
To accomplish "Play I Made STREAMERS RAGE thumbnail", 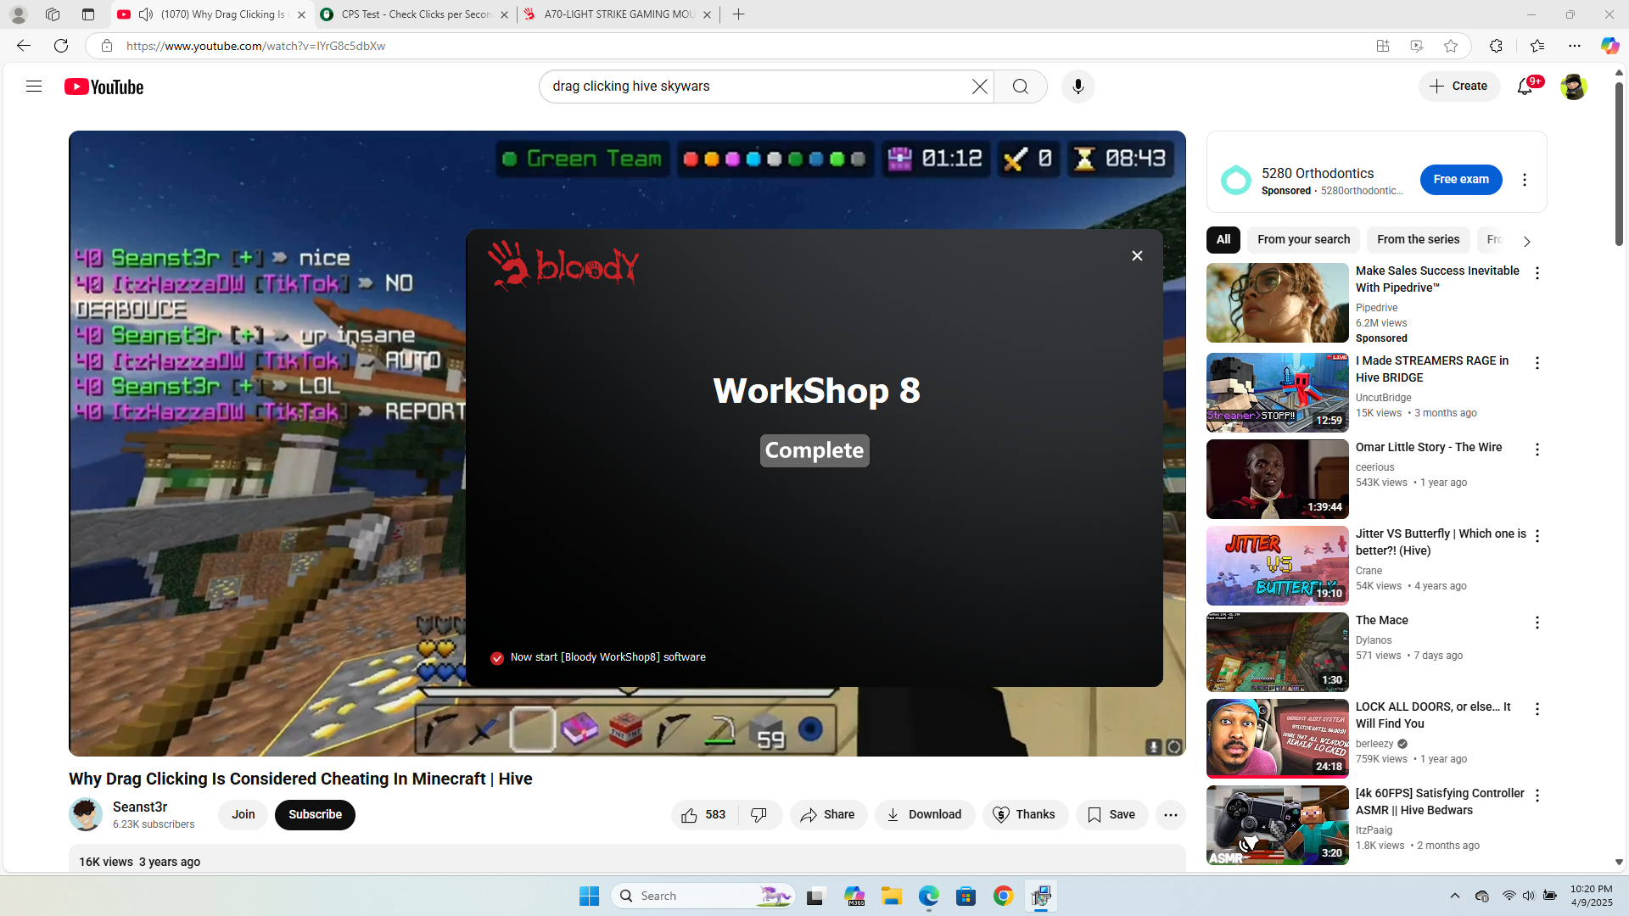I will pyautogui.click(x=1278, y=393).
